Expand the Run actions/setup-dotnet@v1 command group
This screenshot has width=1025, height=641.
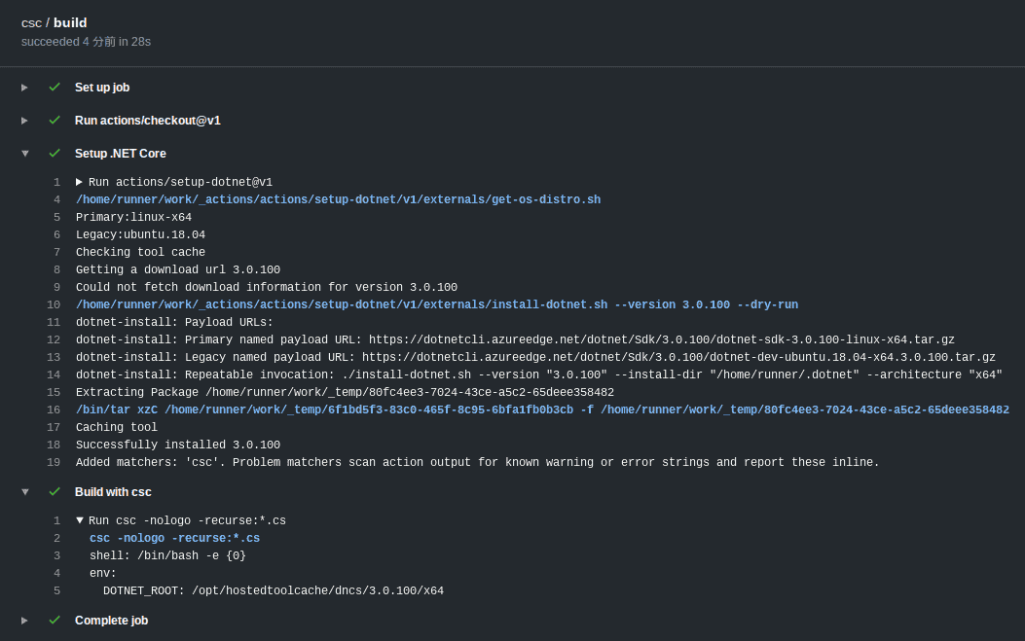click(x=80, y=182)
